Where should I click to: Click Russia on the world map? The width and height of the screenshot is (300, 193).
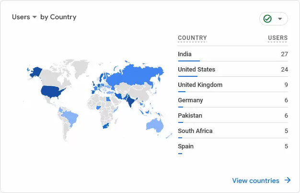(132, 77)
